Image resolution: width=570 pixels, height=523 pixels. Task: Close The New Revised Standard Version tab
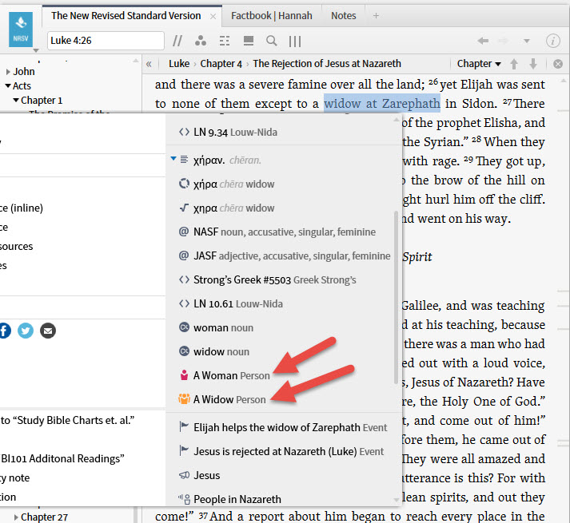213,16
